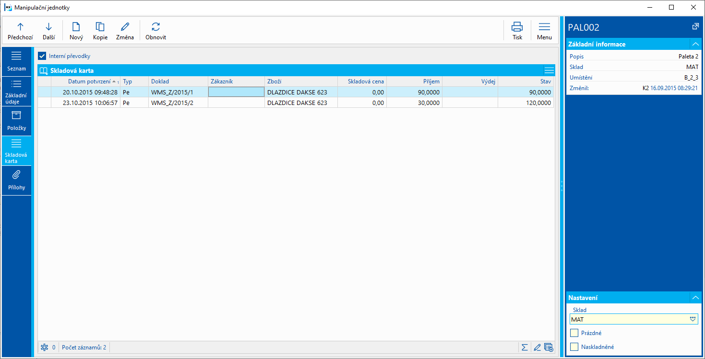Enable the Naskladněné checkbox
Screen dimensions: 705x359
pyautogui.click(x=574, y=347)
